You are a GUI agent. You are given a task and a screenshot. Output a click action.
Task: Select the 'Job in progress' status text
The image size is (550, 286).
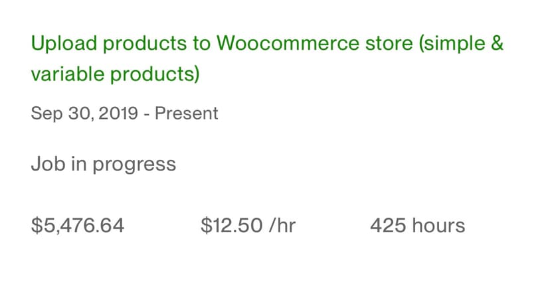pos(103,164)
